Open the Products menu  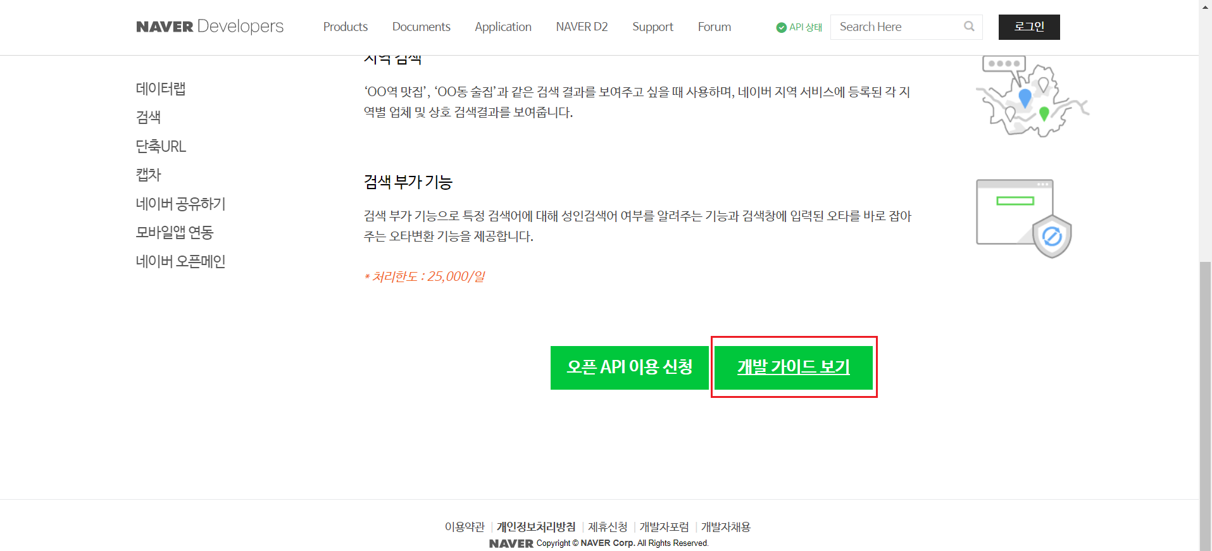(x=346, y=27)
